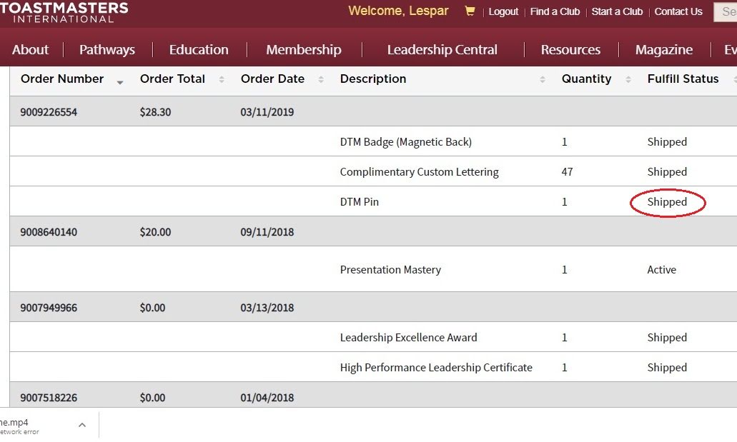This screenshot has height=442, width=737.
Task: Select About in the navigation bar
Action: [x=30, y=50]
